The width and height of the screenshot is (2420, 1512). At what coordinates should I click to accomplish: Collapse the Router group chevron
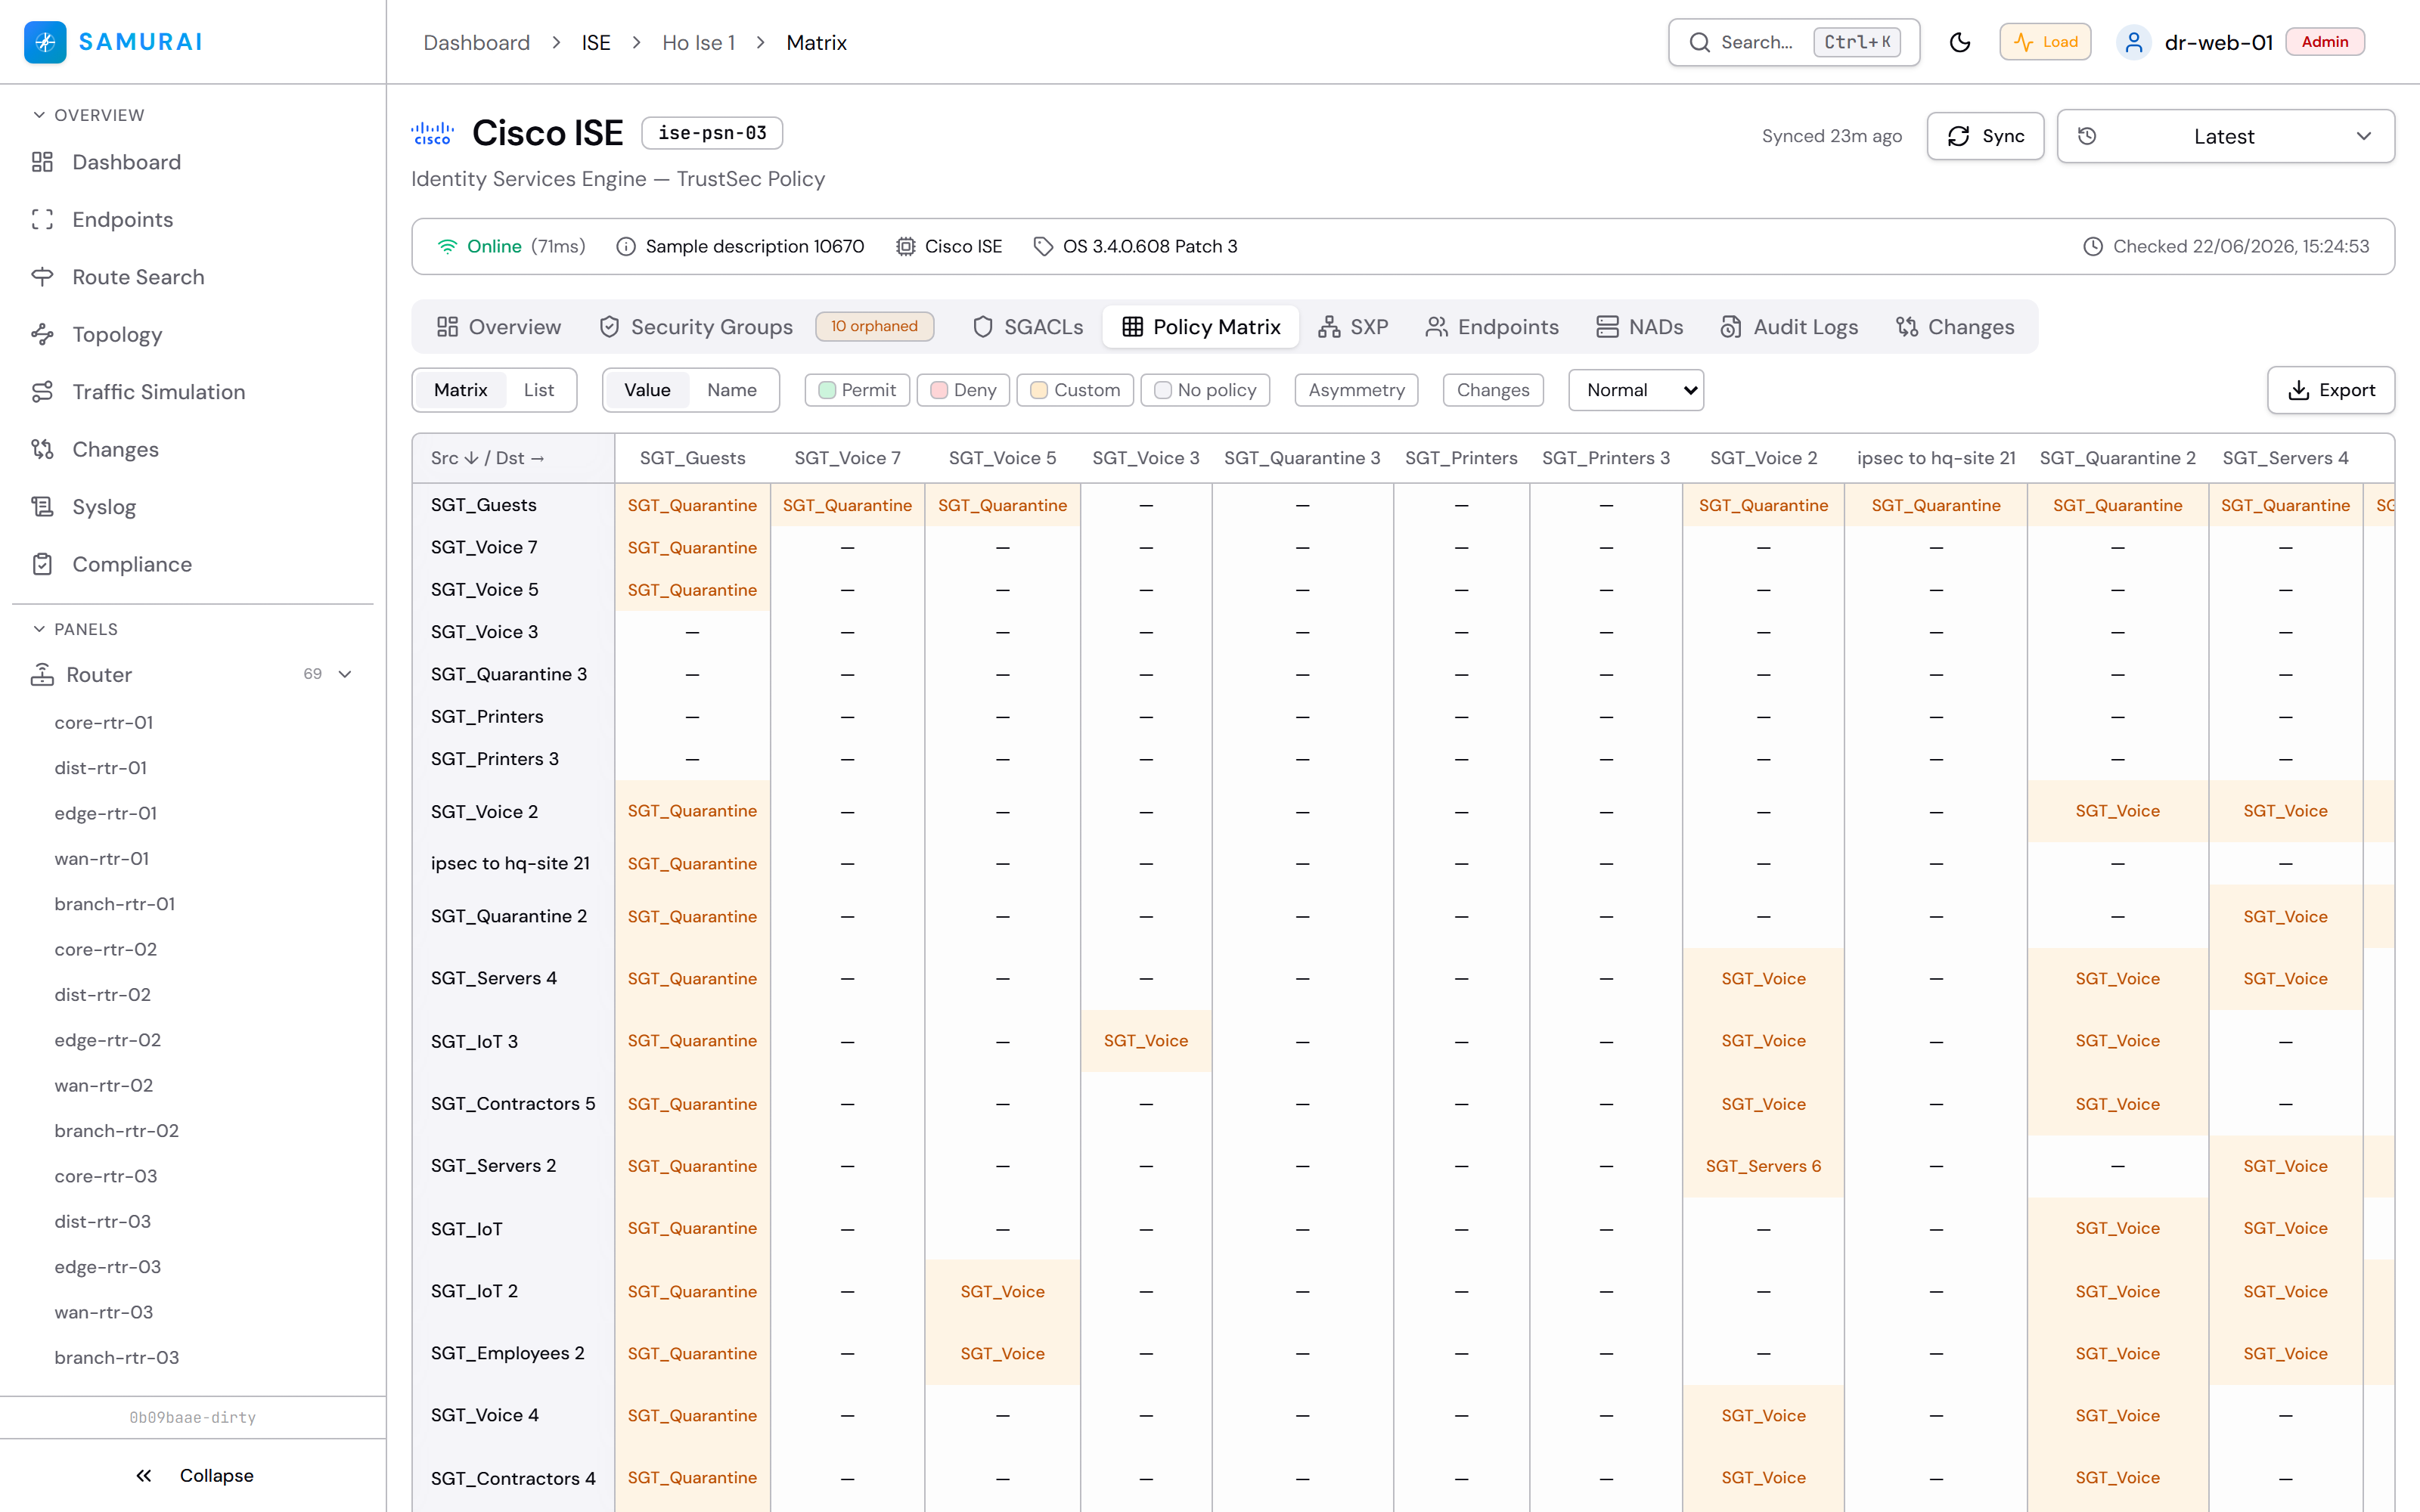[346, 675]
